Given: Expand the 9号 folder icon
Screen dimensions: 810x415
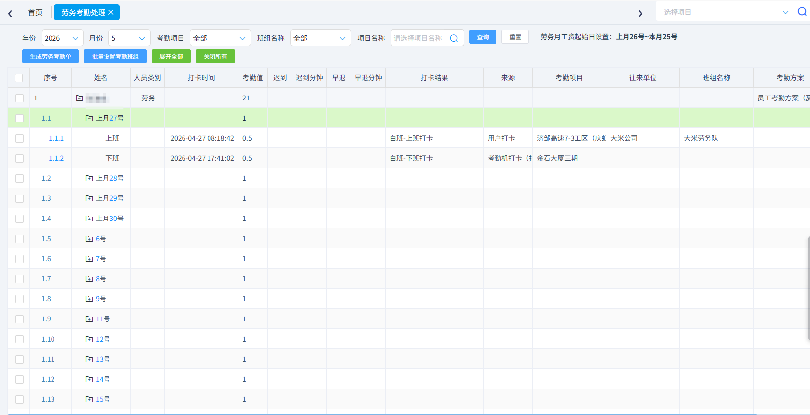Looking at the screenshot, I should (x=89, y=299).
